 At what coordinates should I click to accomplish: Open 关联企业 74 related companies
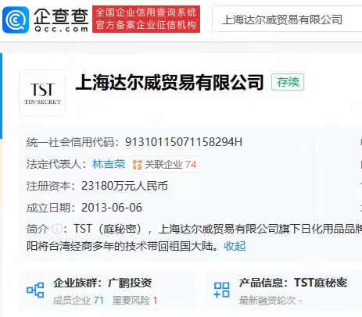pyautogui.click(x=165, y=164)
